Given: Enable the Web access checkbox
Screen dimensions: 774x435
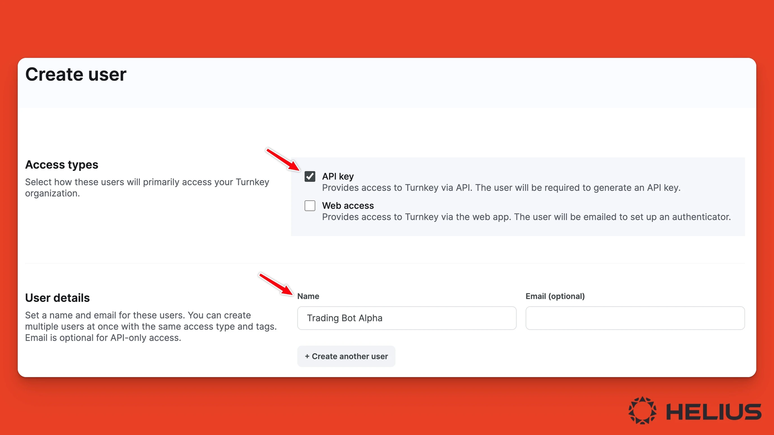Looking at the screenshot, I should coord(310,206).
